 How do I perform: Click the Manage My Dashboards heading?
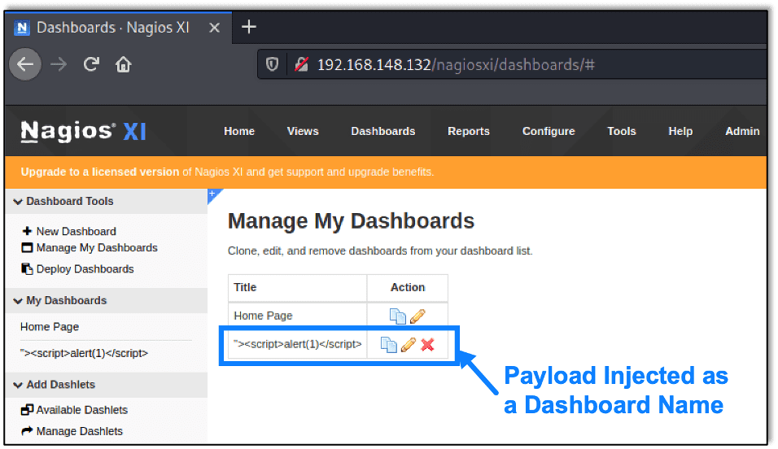(351, 221)
